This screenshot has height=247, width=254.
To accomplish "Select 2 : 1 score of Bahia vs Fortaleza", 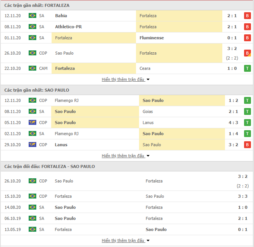I will tap(232, 16).
